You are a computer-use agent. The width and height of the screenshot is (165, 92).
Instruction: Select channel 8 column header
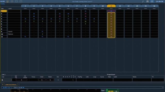pos(85,6)
